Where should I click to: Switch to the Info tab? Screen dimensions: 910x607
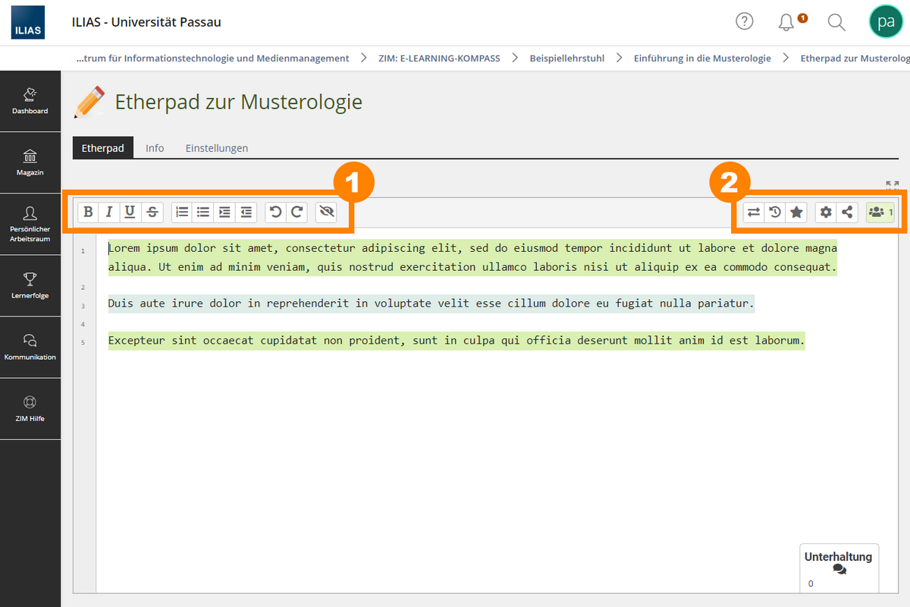point(155,148)
